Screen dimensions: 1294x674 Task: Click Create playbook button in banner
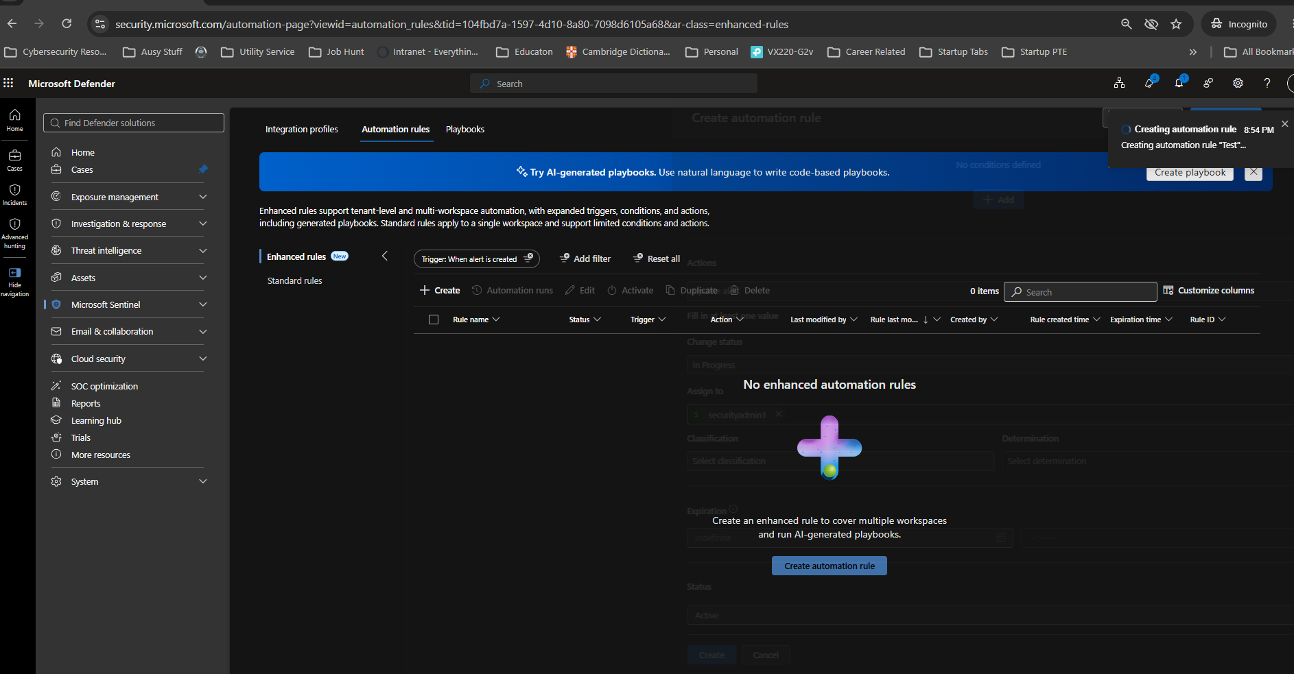(1190, 173)
